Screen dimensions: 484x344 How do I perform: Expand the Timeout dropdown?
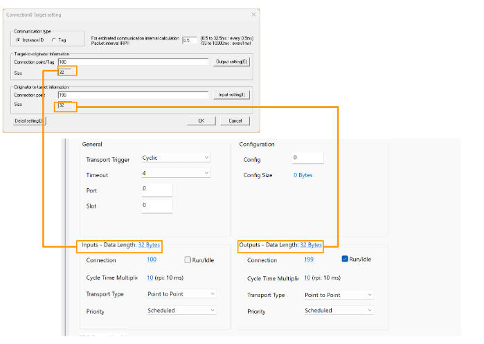(x=176, y=175)
